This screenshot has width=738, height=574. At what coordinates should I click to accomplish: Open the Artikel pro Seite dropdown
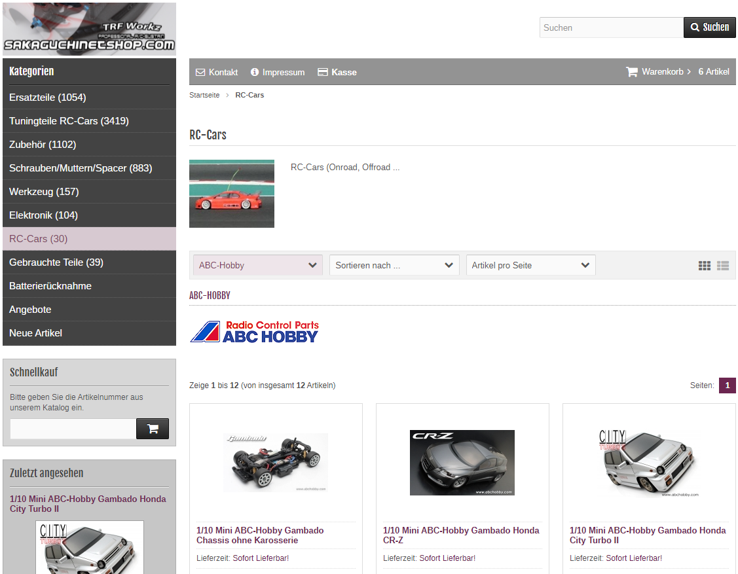(x=531, y=265)
